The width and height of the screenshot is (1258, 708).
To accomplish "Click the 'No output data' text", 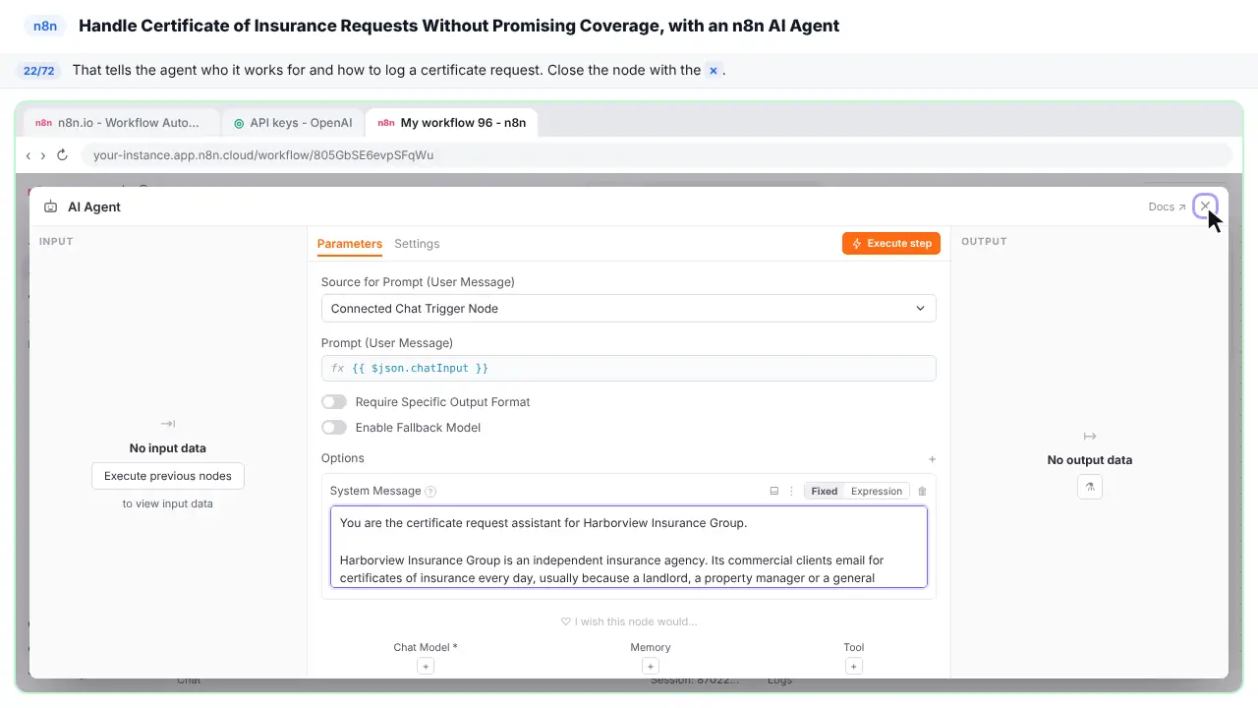I will (1090, 460).
